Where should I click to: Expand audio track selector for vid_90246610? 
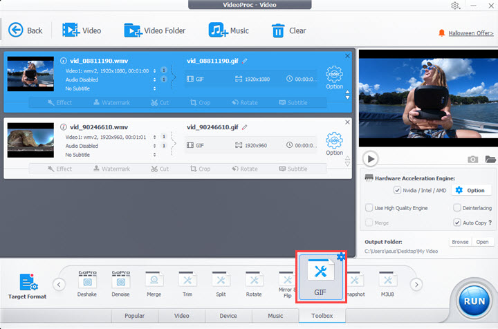155,146
